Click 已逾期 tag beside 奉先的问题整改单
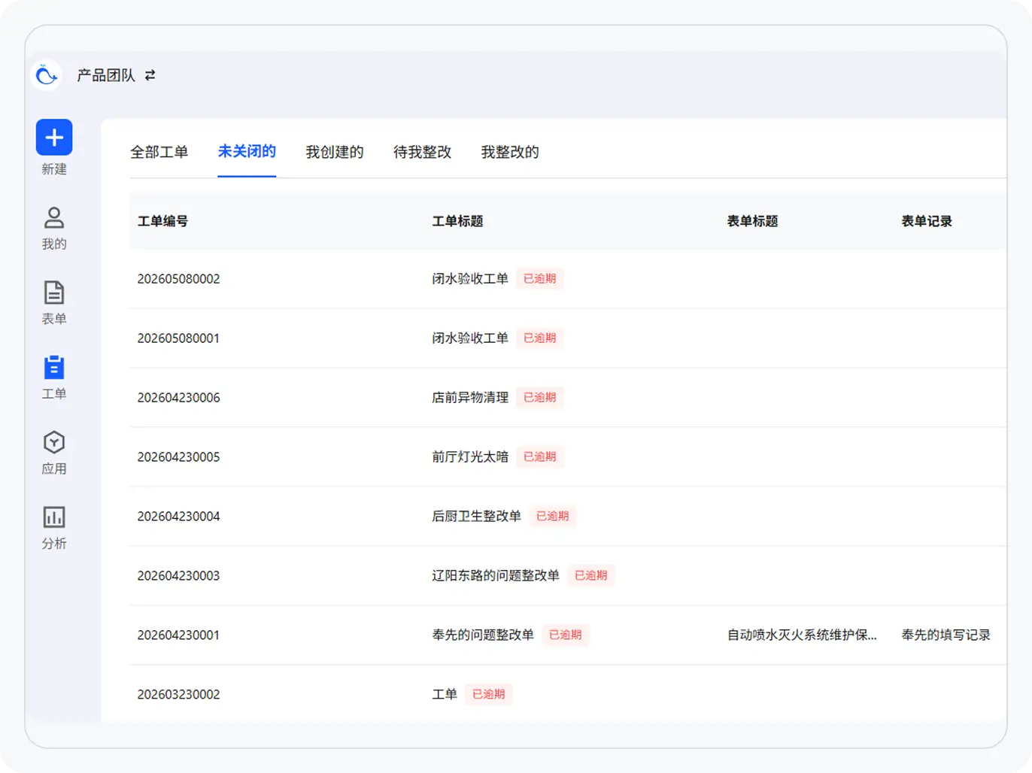Image resolution: width=1032 pixels, height=773 pixels. (566, 635)
